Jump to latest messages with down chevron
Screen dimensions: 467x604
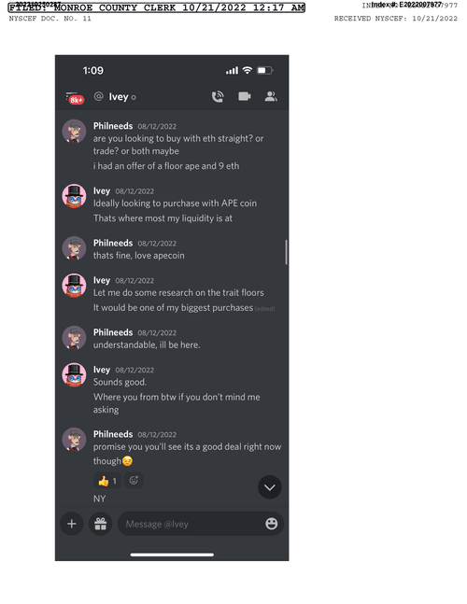point(270,487)
